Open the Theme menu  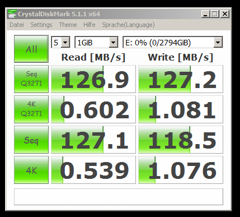tap(68, 25)
